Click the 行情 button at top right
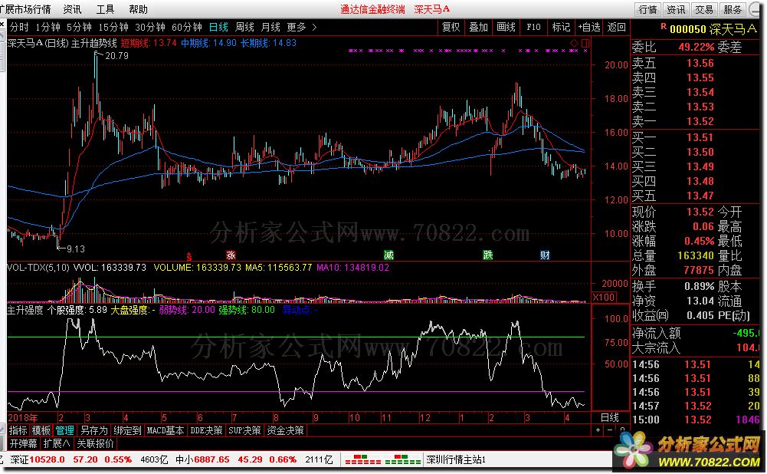This screenshot has height=474, width=767. pyautogui.click(x=647, y=9)
